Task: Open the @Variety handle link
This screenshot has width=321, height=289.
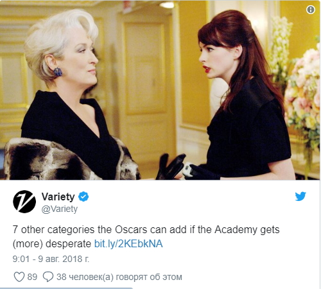Action: coord(60,209)
